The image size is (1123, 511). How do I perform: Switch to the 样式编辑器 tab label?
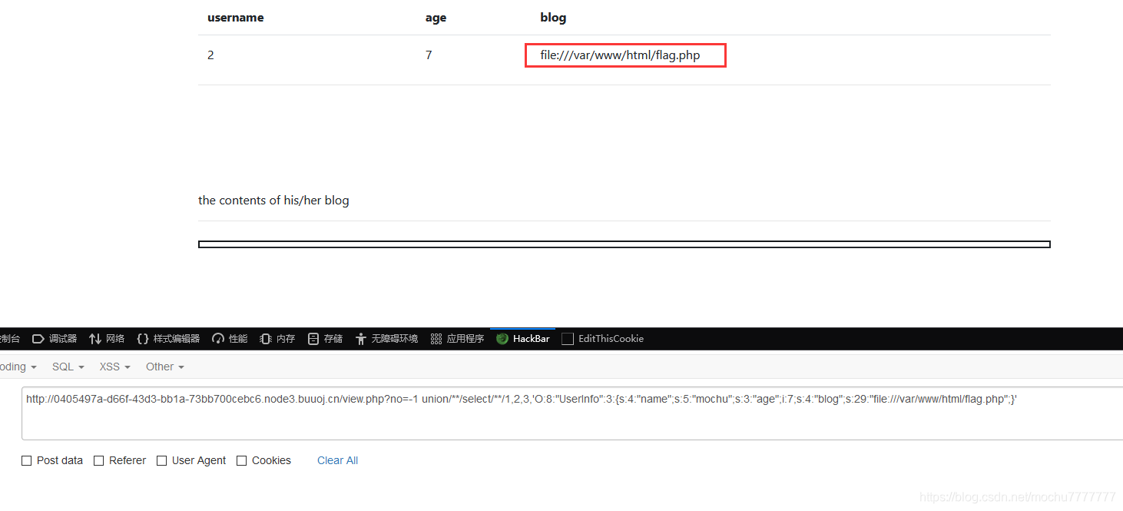click(177, 339)
